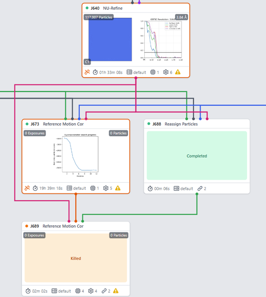
Task: Click the 117,007 Particles badge
Action: [x=99, y=17]
